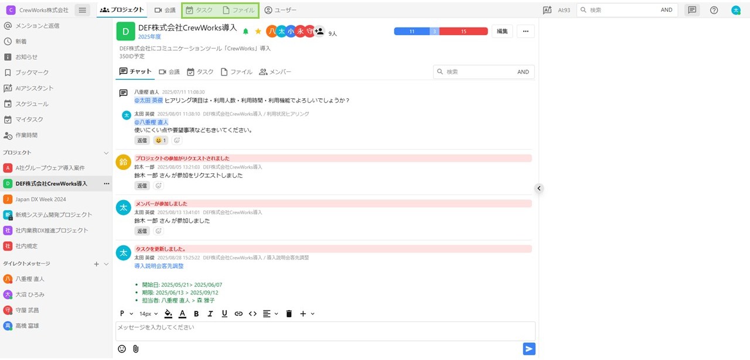Toggle AND in the global search bar
The width and height of the screenshot is (750, 360).
(x=666, y=10)
